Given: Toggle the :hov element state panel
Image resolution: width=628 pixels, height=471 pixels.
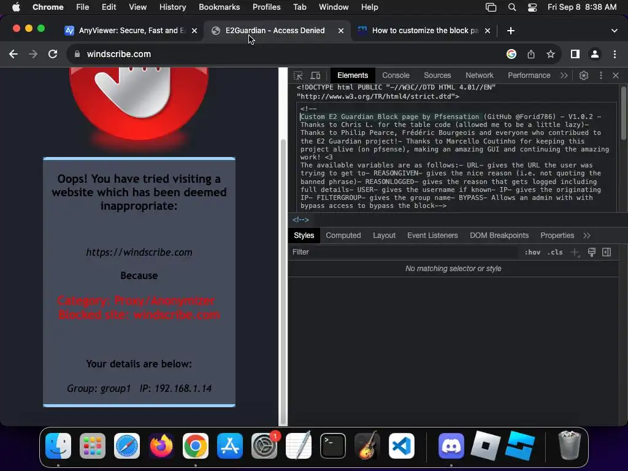Looking at the screenshot, I should click(x=532, y=252).
